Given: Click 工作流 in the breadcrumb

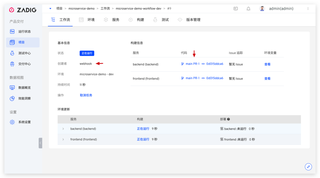Looking at the screenshot, I should point(105,9).
